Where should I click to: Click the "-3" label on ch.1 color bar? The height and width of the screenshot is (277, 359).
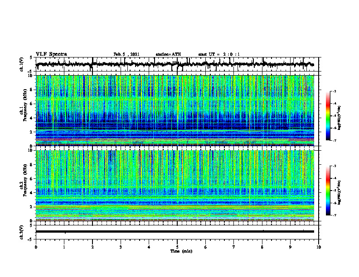[x=335, y=91]
